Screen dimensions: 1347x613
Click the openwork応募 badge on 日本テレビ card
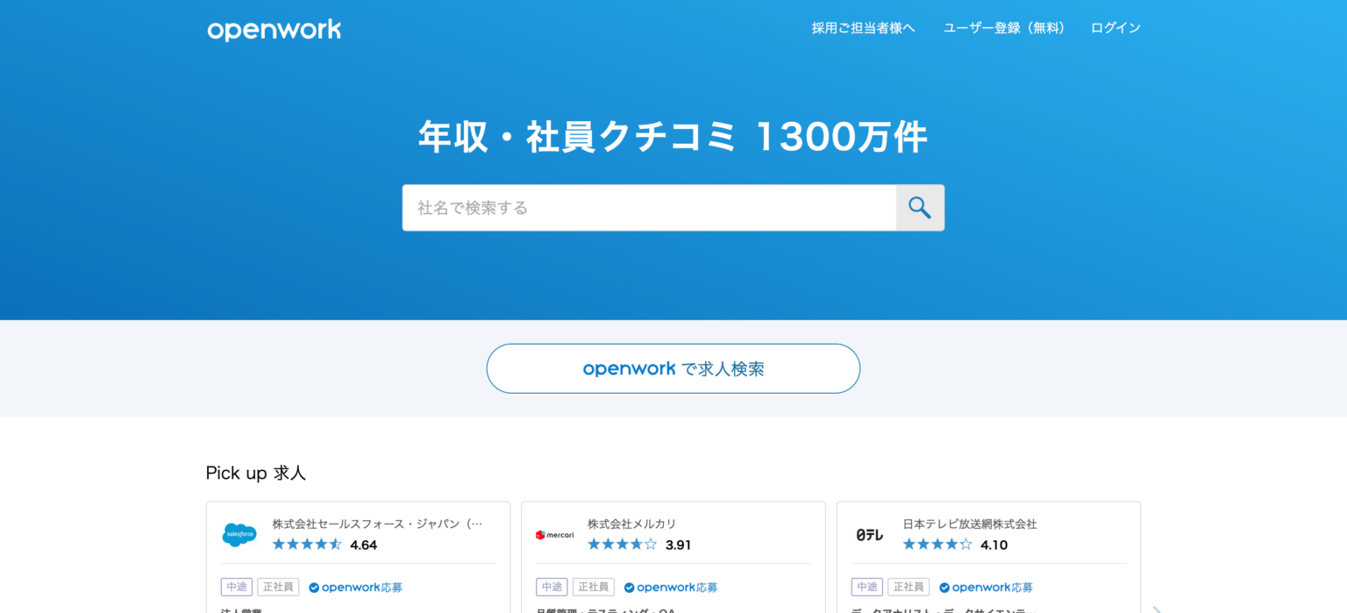986,587
